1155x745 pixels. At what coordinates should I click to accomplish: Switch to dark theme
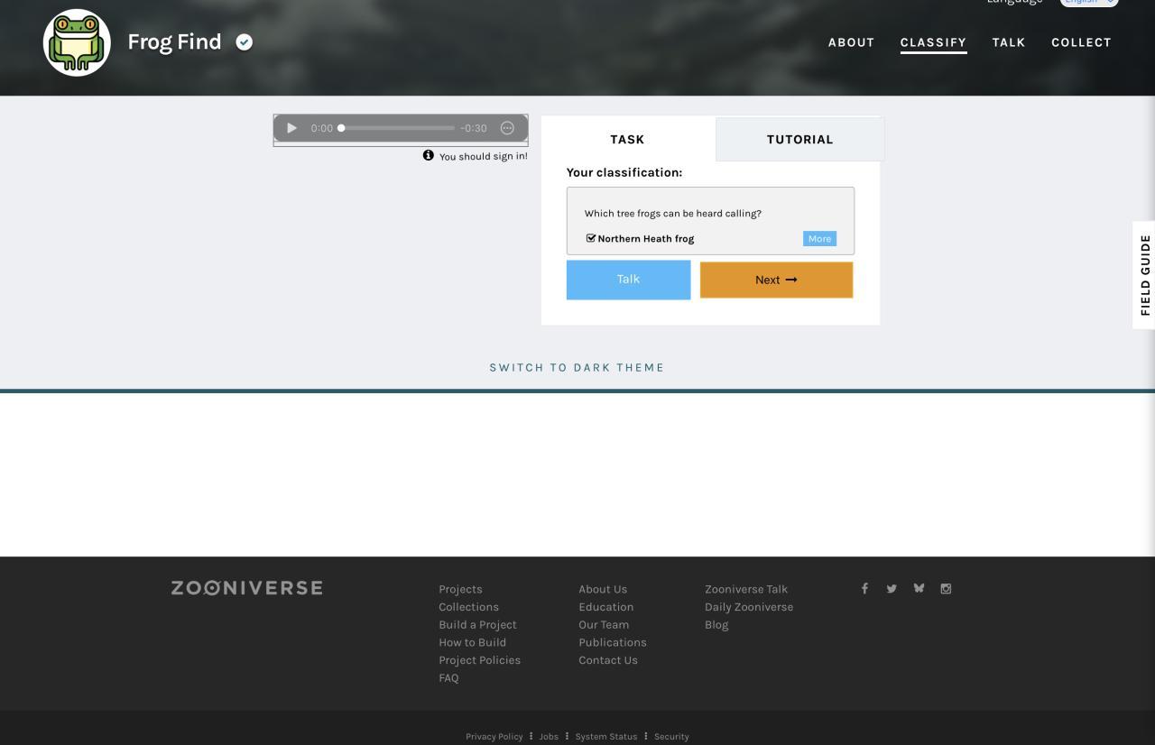pyautogui.click(x=577, y=367)
